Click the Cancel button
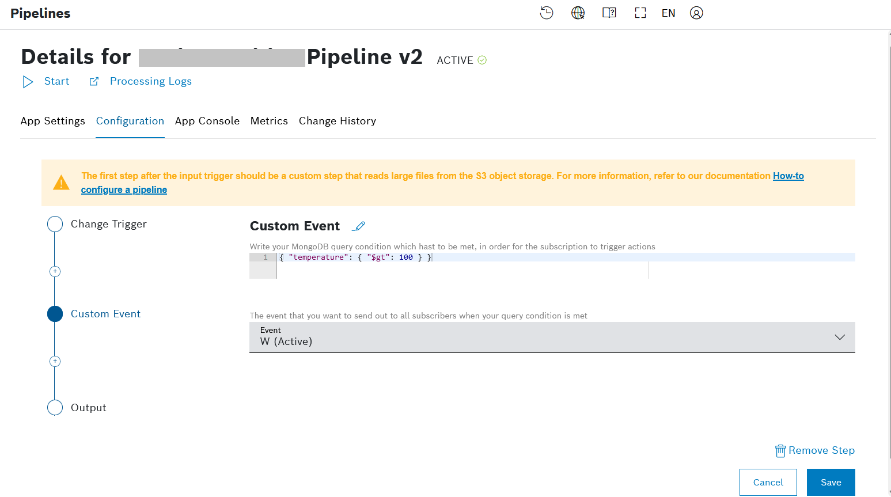The image size is (891, 497). (x=768, y=482)
